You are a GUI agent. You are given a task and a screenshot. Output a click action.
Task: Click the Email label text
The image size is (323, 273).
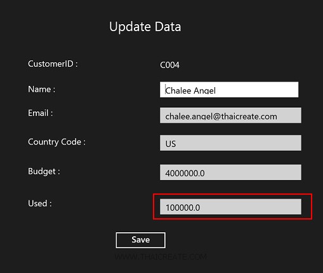pos(41,113)
